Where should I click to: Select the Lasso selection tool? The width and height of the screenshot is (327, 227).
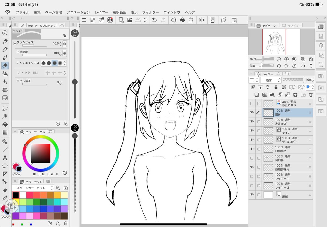(5, 108)
